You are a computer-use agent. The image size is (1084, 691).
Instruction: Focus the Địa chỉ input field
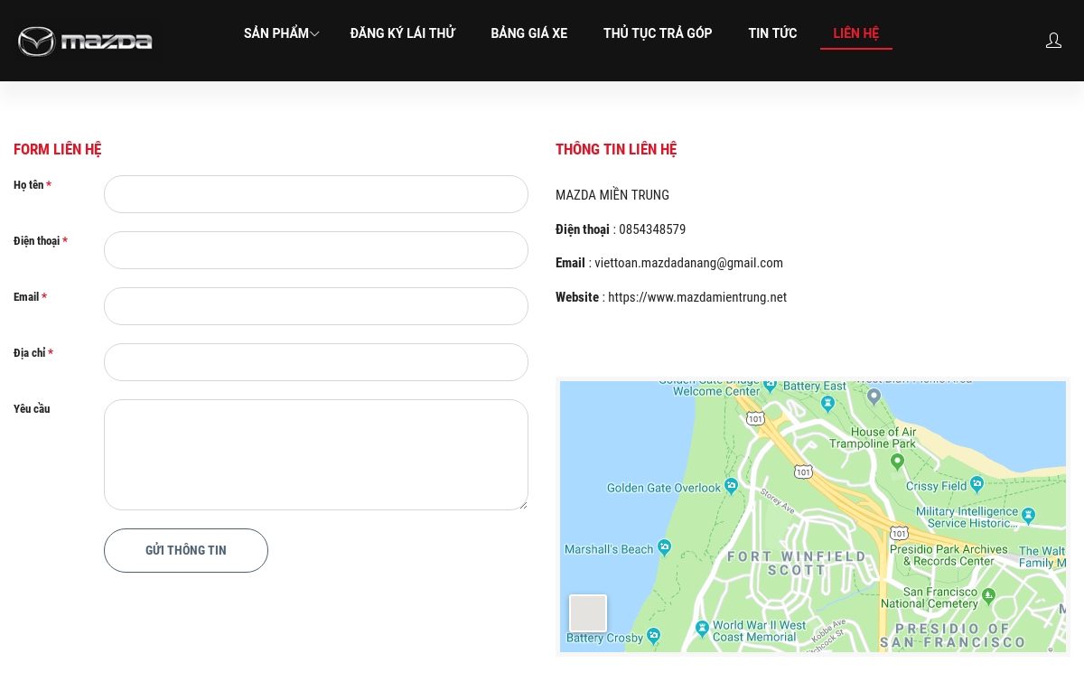(x=316, y=362)
